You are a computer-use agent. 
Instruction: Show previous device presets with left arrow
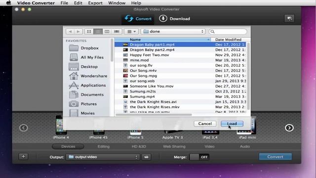point(24,128)
